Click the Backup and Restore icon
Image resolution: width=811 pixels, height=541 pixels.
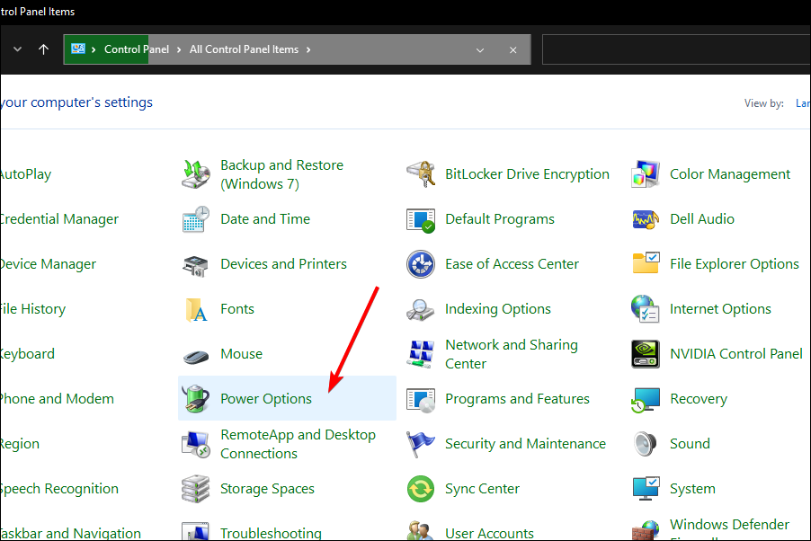[x=196, y=174]
